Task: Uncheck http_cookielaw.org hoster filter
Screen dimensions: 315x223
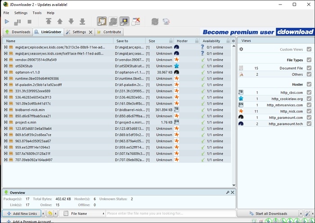Action: tap(309, 99)
